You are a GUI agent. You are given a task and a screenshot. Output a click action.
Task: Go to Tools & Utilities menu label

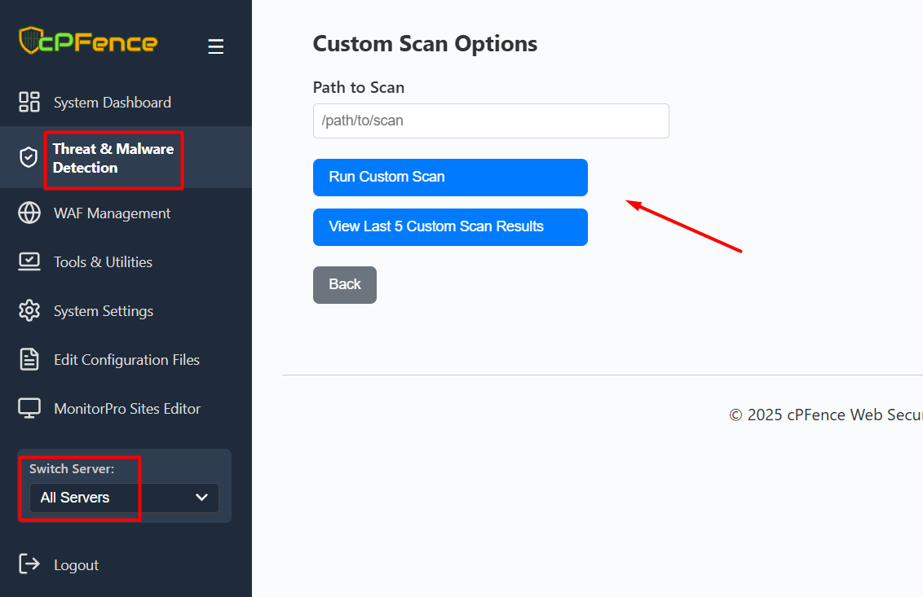tap(103, 262)
